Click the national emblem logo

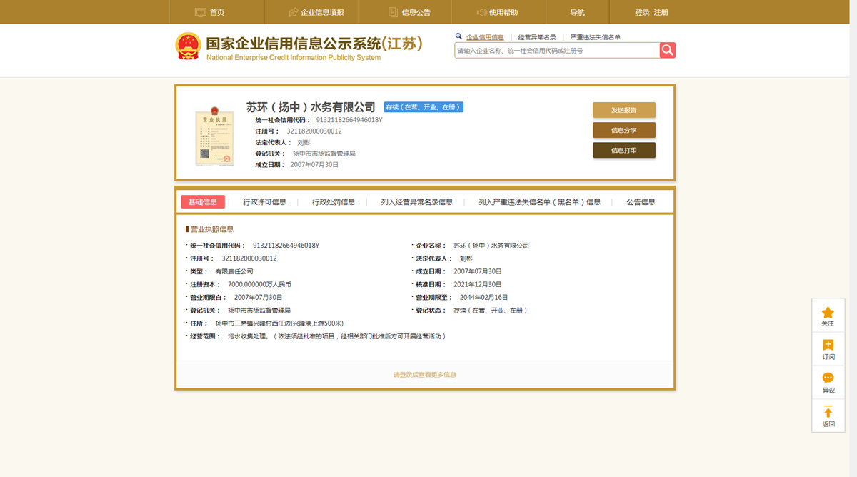[189, 46]
